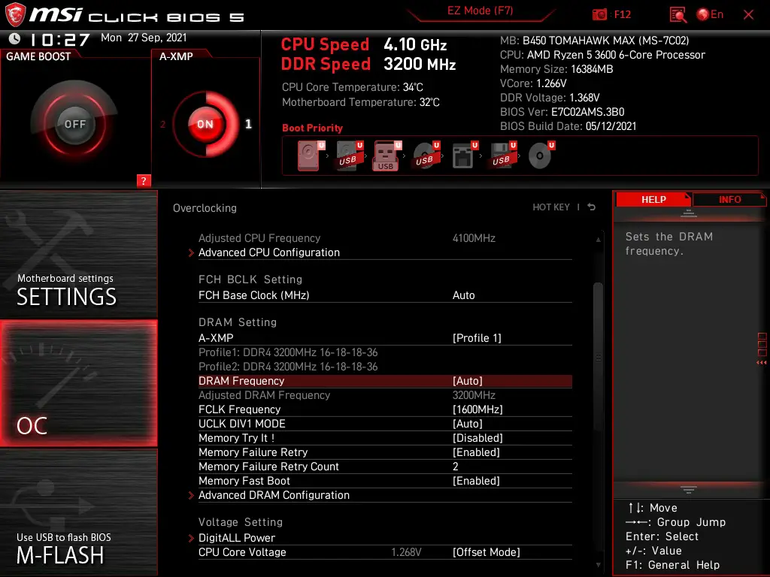Select the CD/DVD drive boot device icon
Viewport: 770px width, 577px height.
tap(541, 156)
